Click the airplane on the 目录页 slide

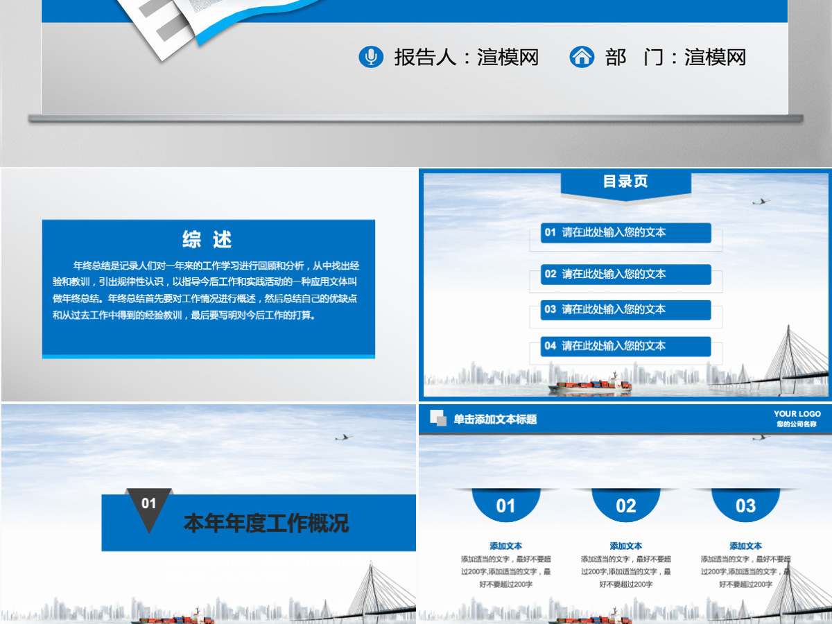[x=761, y=202]
